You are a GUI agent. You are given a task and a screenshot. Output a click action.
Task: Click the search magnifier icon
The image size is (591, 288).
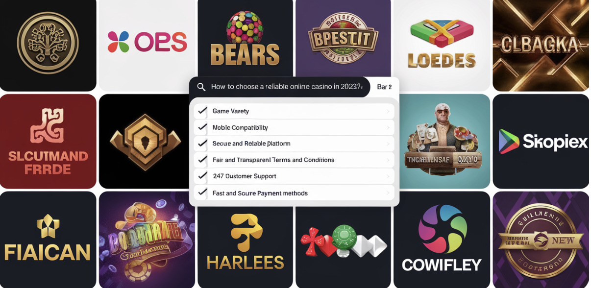(201, 87)
